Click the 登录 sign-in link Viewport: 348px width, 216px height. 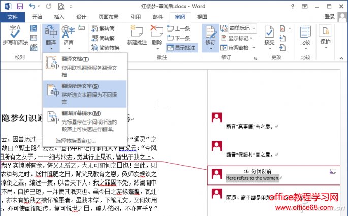(329, 17)
